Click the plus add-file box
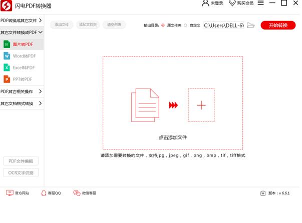The image size is (302, 223). point(201,105)
